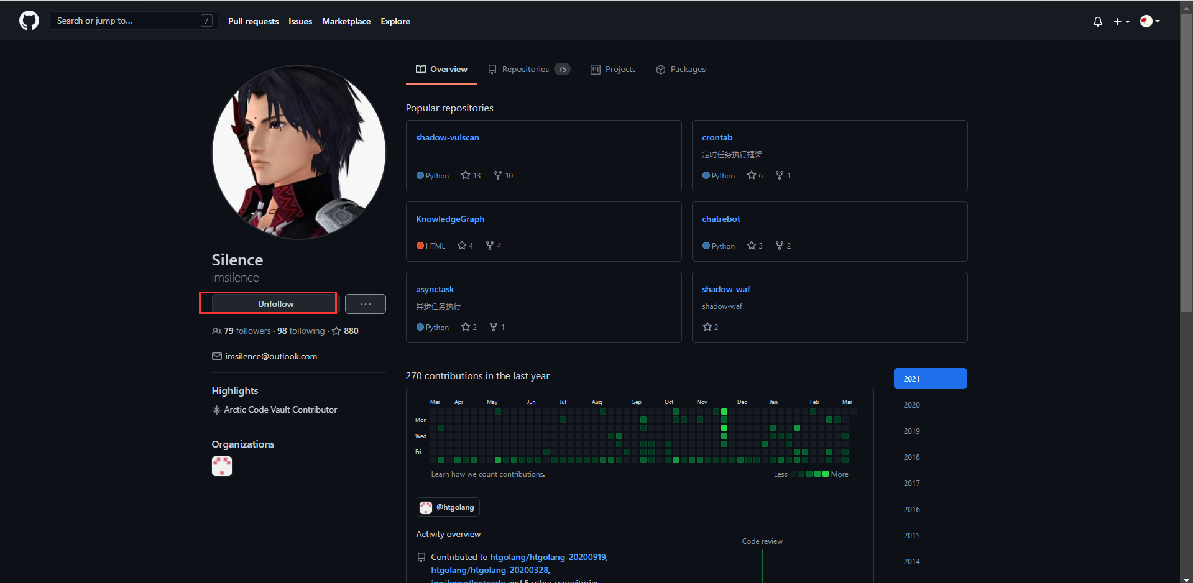1193x583 pixels.
Task: Click the darkest legend swatch next to Less
Action: [x=793, y=474]
